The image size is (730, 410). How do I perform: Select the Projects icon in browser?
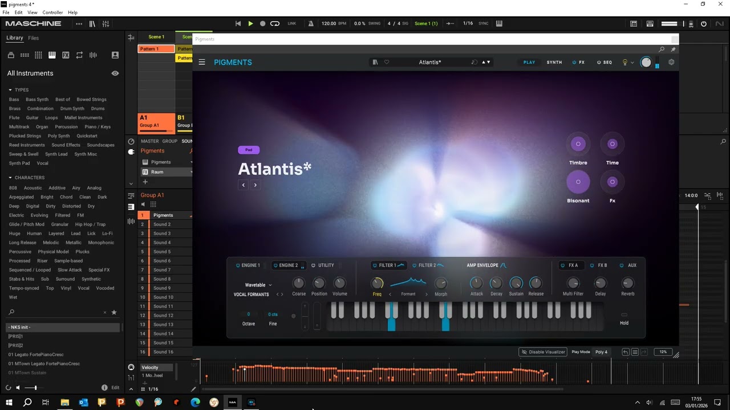coord(11,55)
